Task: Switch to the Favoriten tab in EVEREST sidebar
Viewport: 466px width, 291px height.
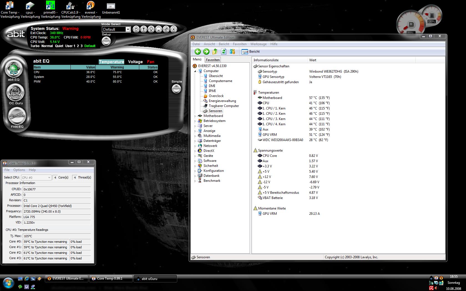Action: click(213, 60)
